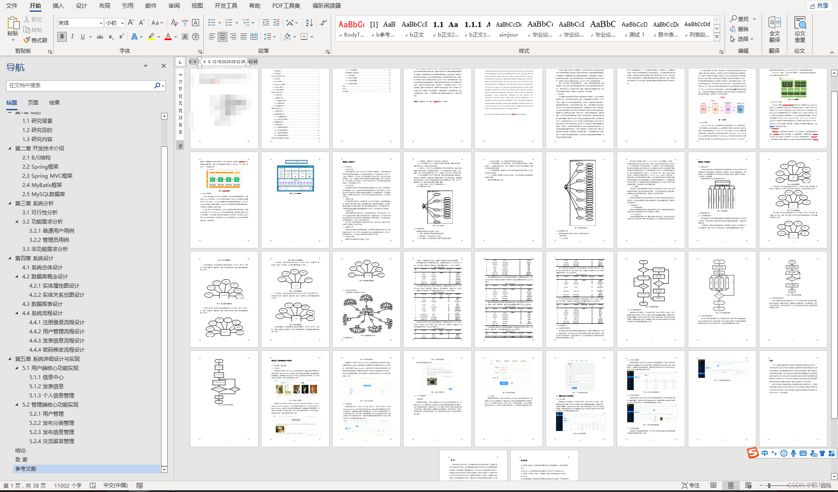This screenshot has height=492, width=838.
Task: Click the superscript icon
Action: click(x=121, y=37)
